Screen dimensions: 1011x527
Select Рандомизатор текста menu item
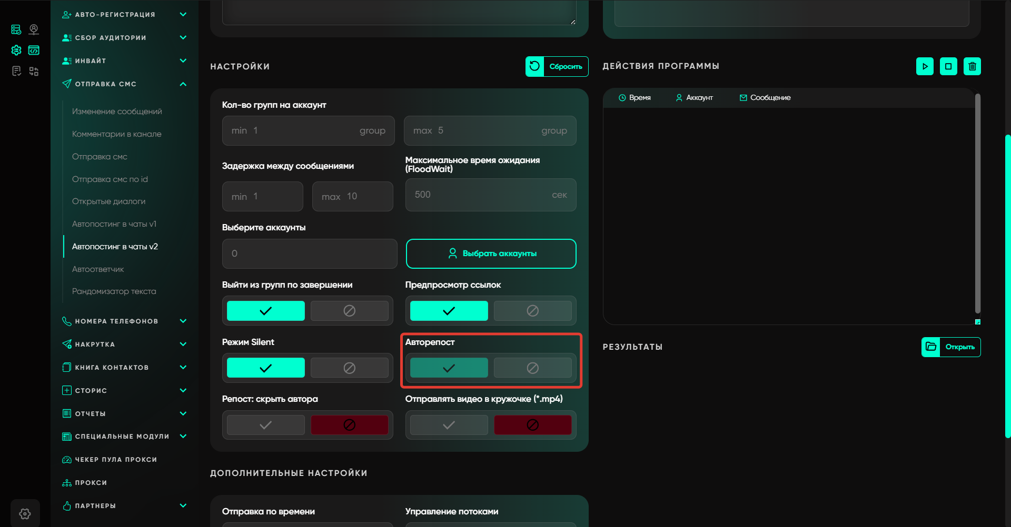click(x=114, y=291)
